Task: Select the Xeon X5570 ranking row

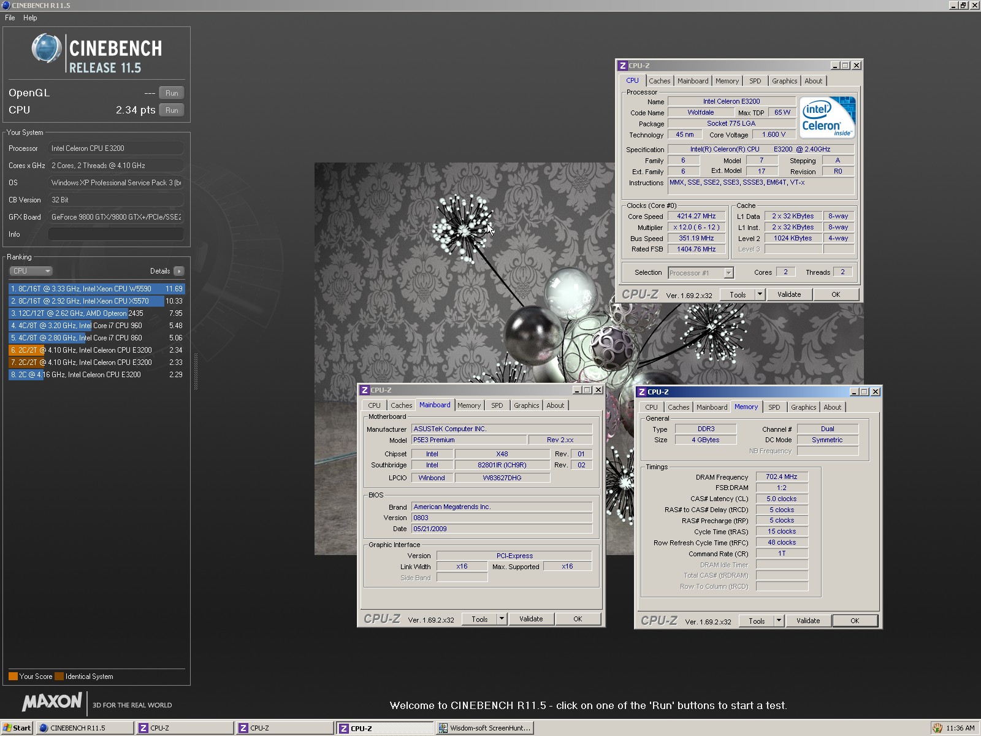Action: click(x=96, y=301)
